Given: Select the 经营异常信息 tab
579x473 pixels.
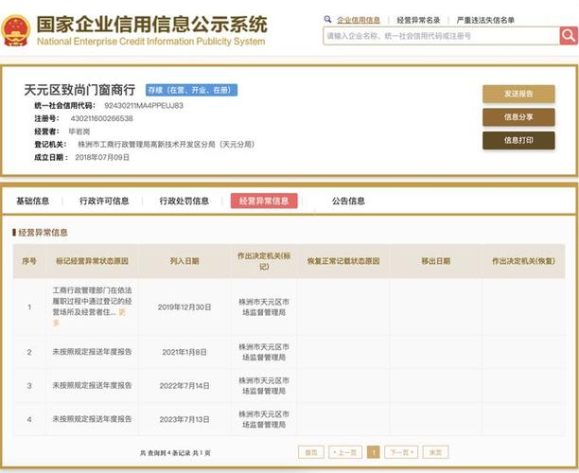Looking at the screenshot, I should coord(264,201).
